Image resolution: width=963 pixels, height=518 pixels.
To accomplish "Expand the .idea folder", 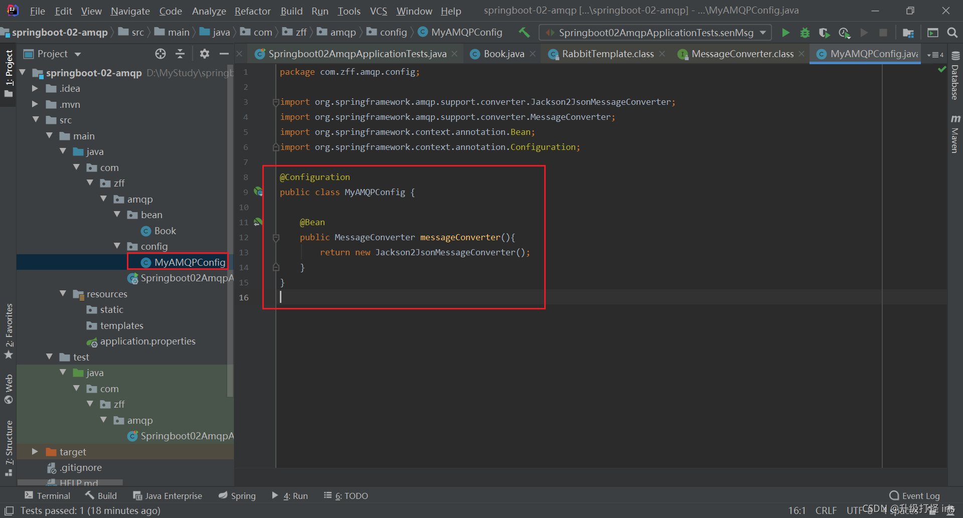I will point(35,88).
